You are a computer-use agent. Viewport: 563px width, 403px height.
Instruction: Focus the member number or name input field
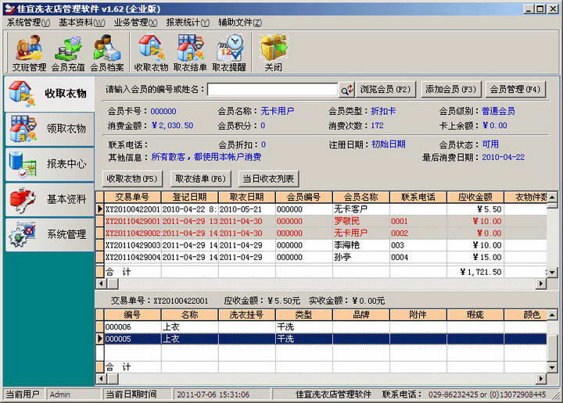273,90
